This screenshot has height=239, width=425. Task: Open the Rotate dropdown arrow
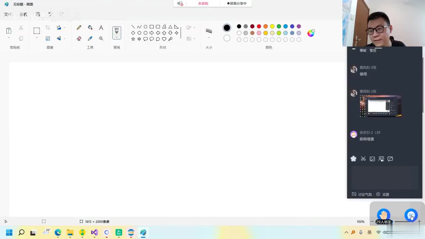click(64, 28)
